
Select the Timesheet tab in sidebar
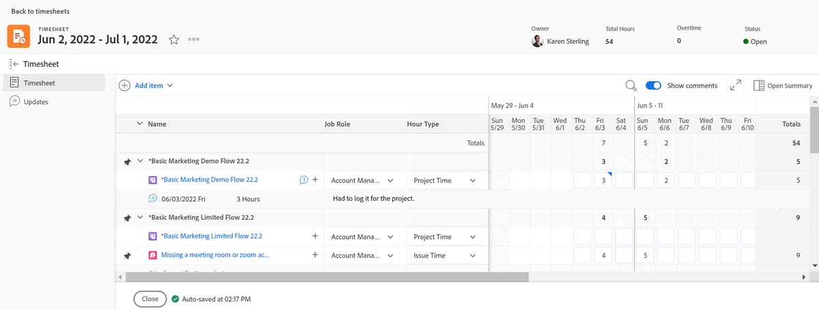tap(39, 83)
